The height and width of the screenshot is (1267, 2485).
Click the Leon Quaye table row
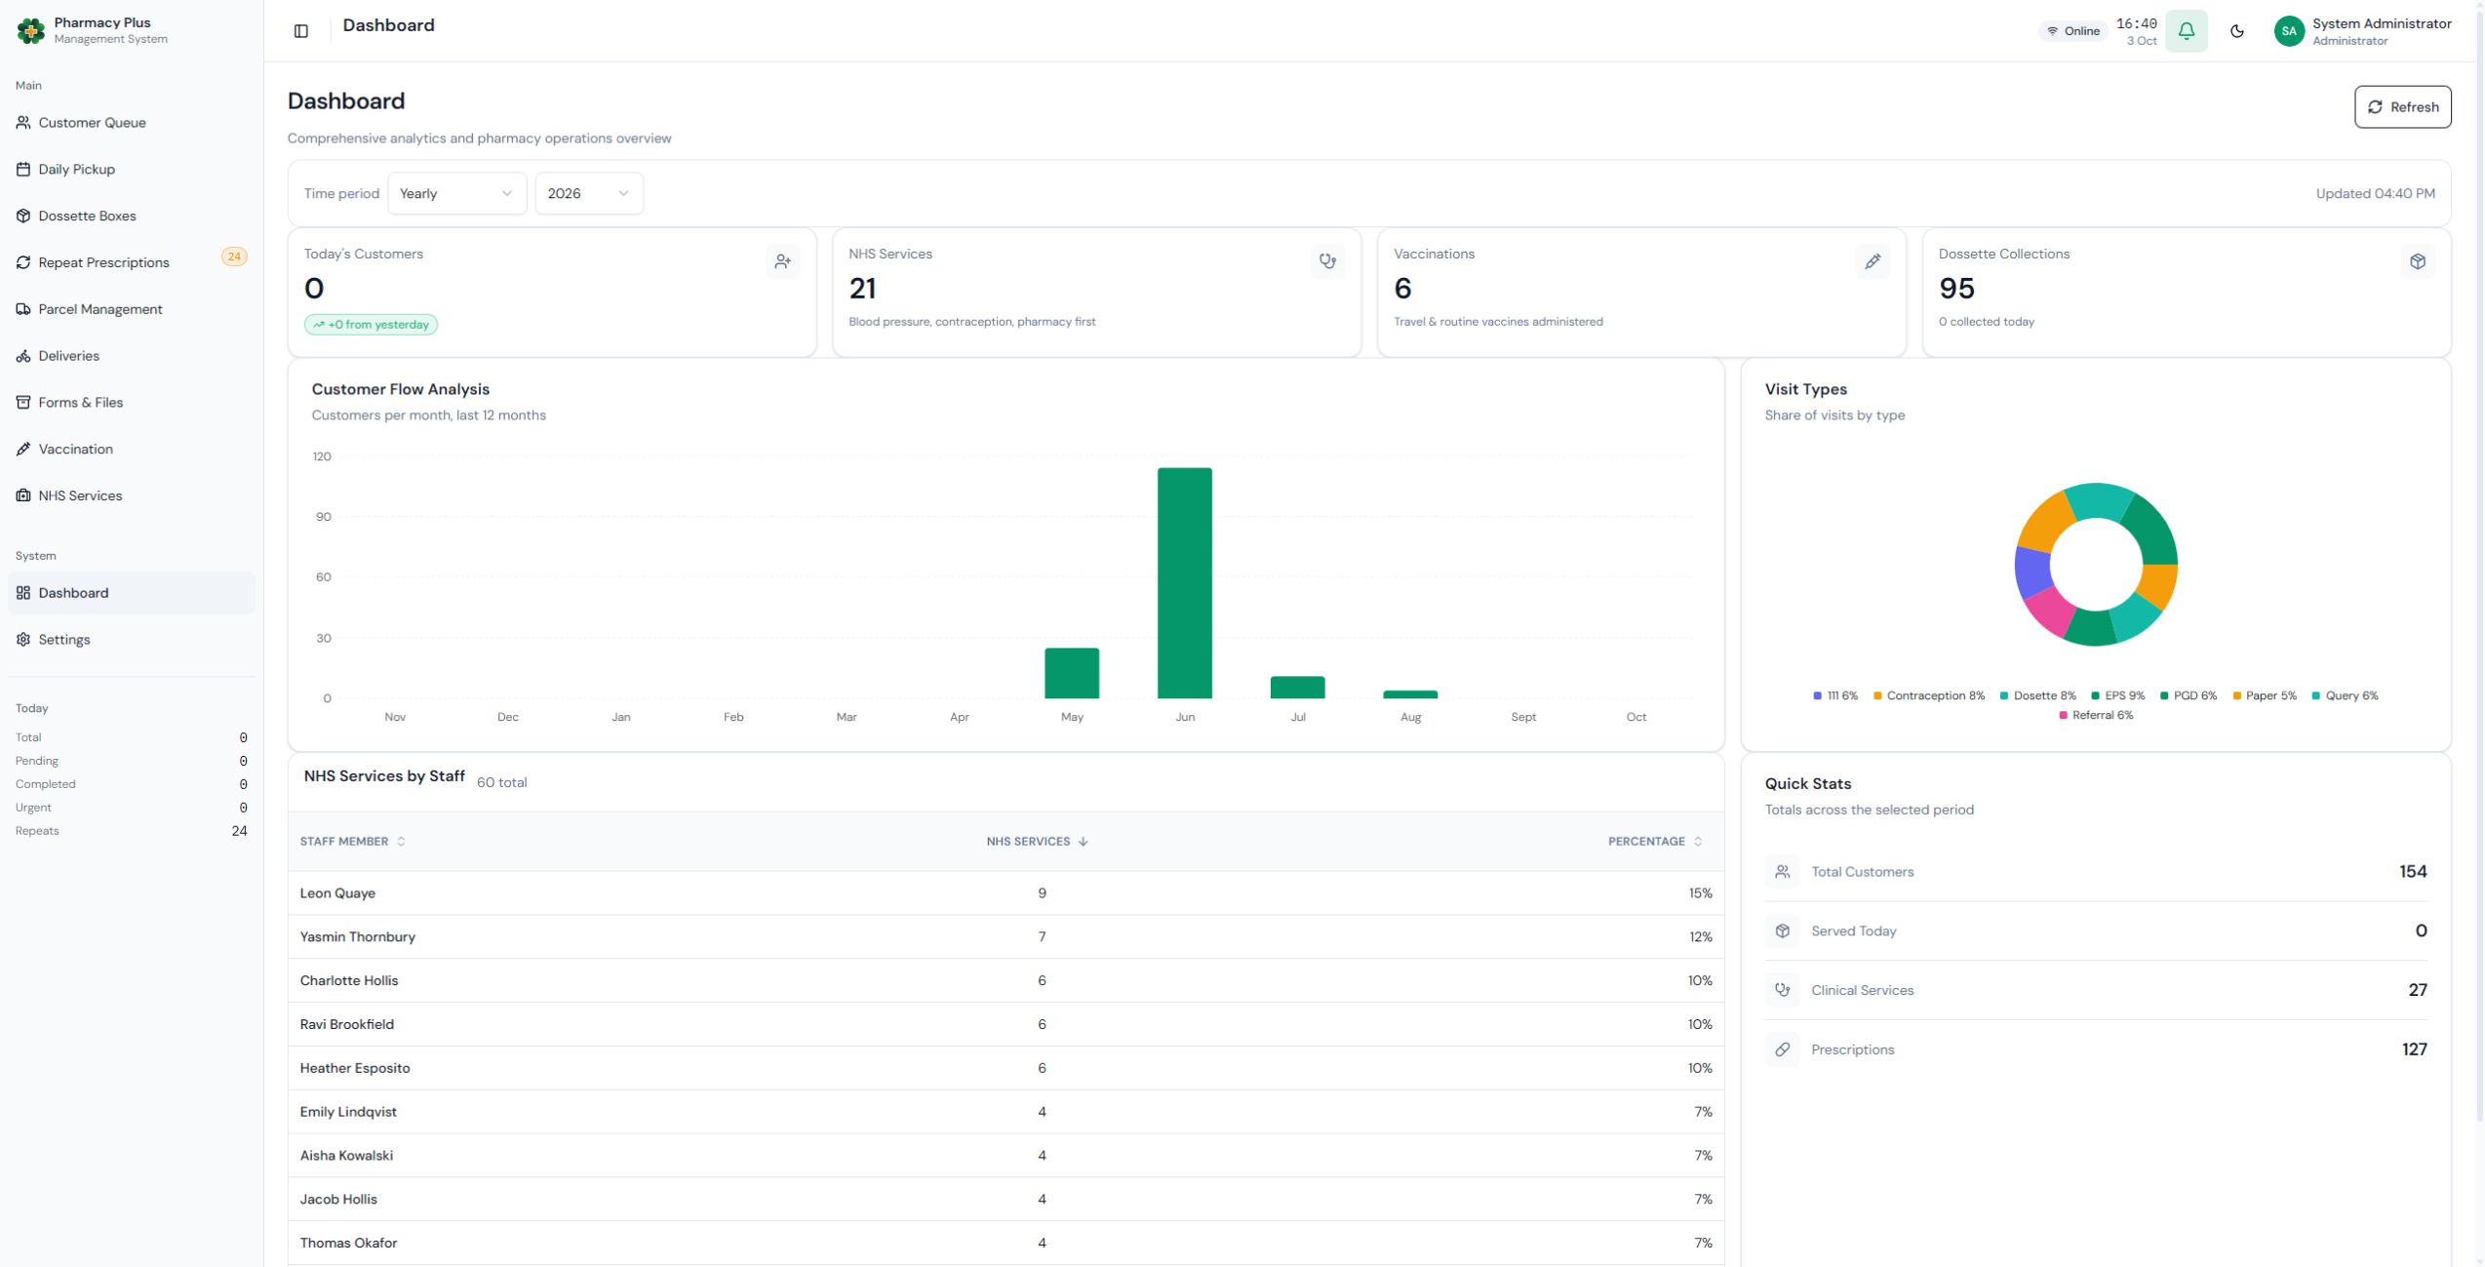point(1006,893)
